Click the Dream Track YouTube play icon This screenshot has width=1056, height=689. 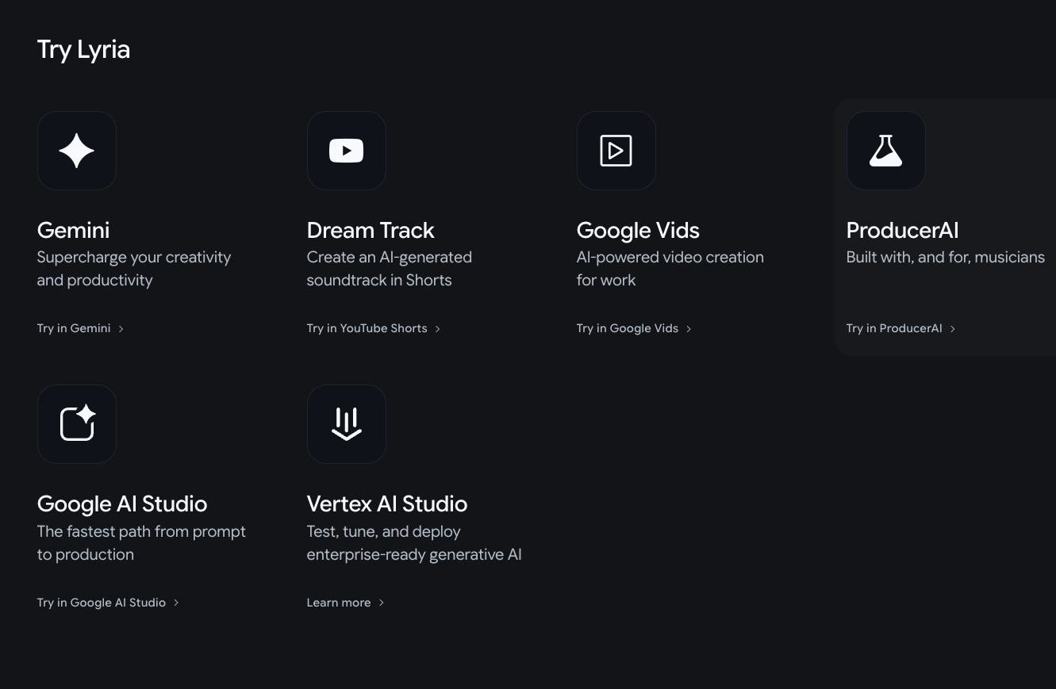pos(346,151)
